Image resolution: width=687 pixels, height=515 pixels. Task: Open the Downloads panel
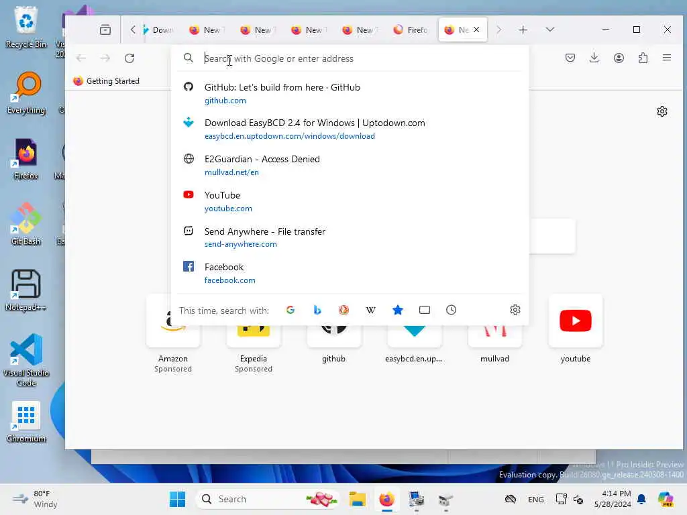pyautogui.click(x=594, y=58)
